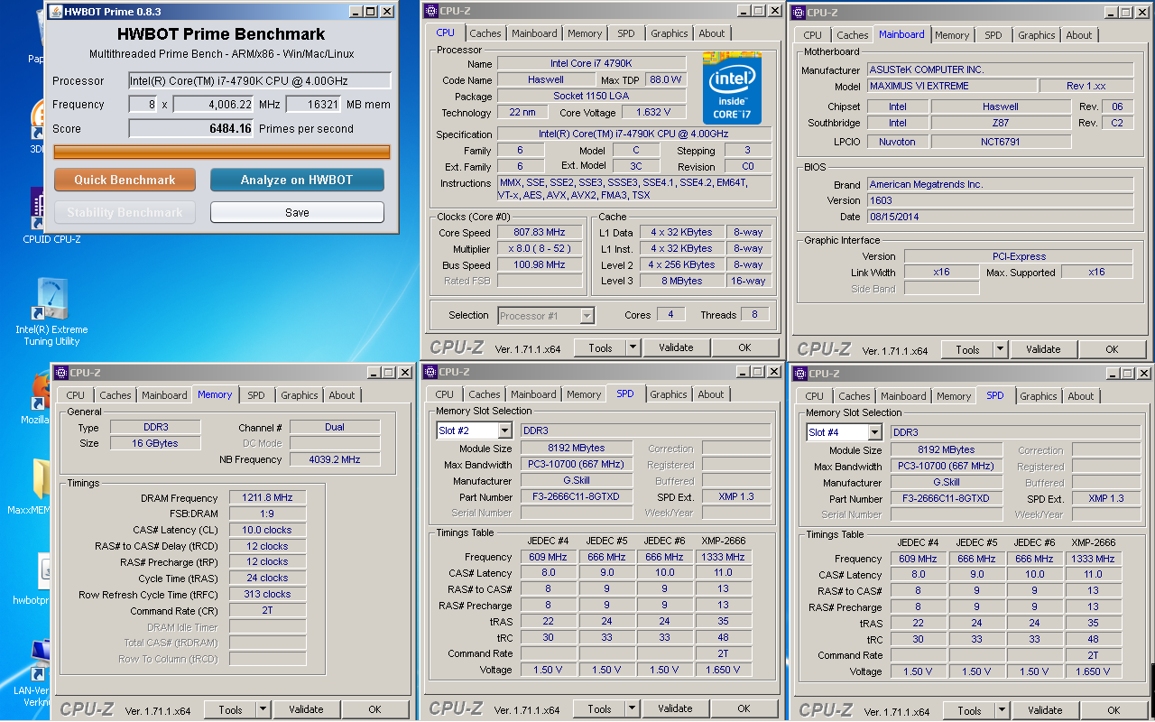
Task: Click the 4,006.22 MHz frequency field
Action: [213, 105]
